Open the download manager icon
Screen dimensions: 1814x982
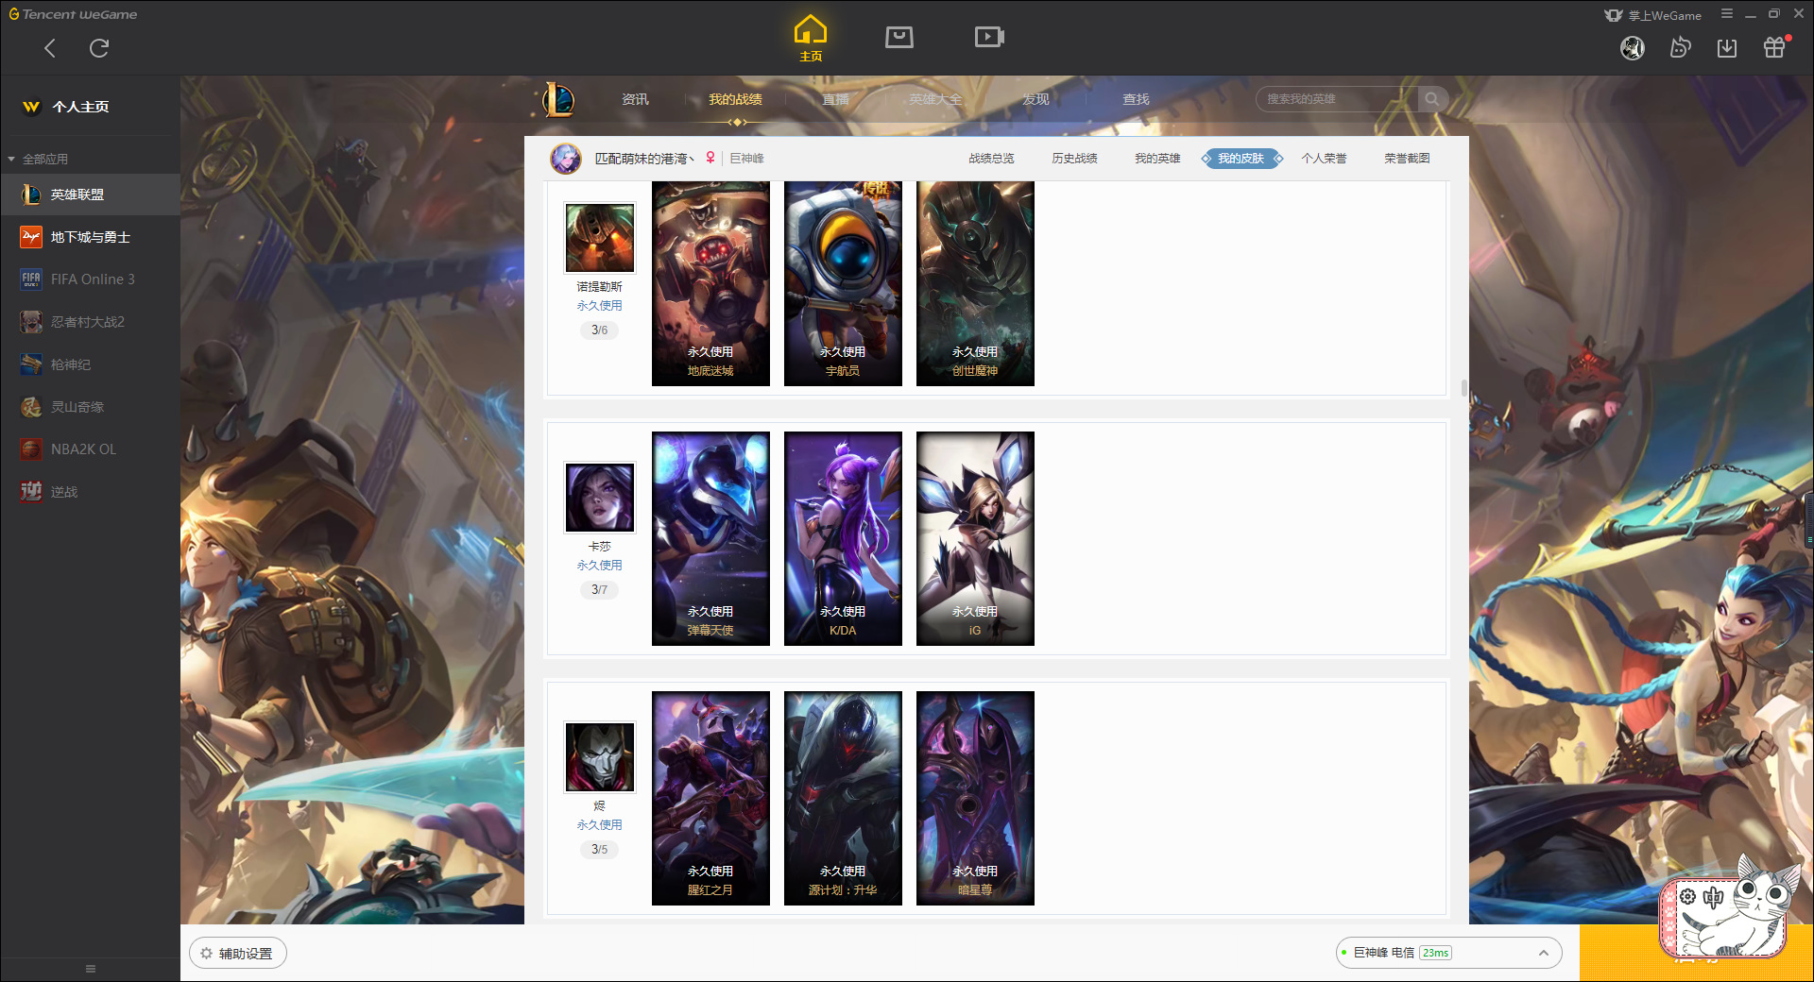click(1727, 48)
